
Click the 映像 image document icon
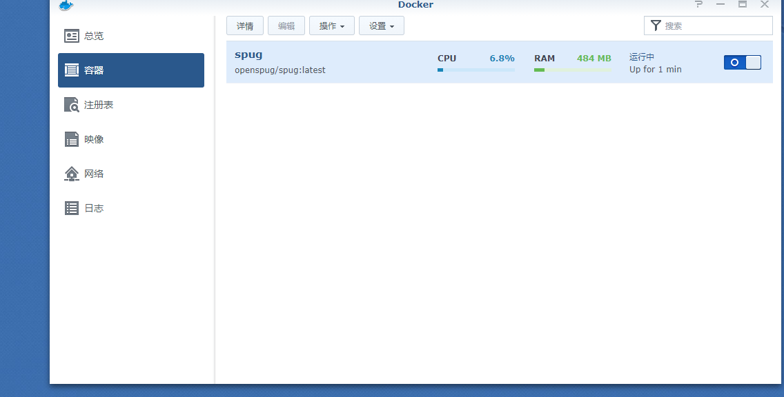tap(72, 139)
